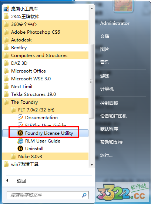Expand the Nuke 8.0v3 folder
Viewport: 151px width, 204px height.
tap(46, 156)
